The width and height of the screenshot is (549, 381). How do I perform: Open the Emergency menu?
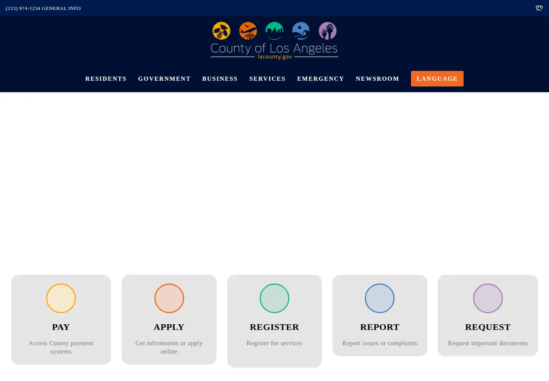click(x=321, y=79)
